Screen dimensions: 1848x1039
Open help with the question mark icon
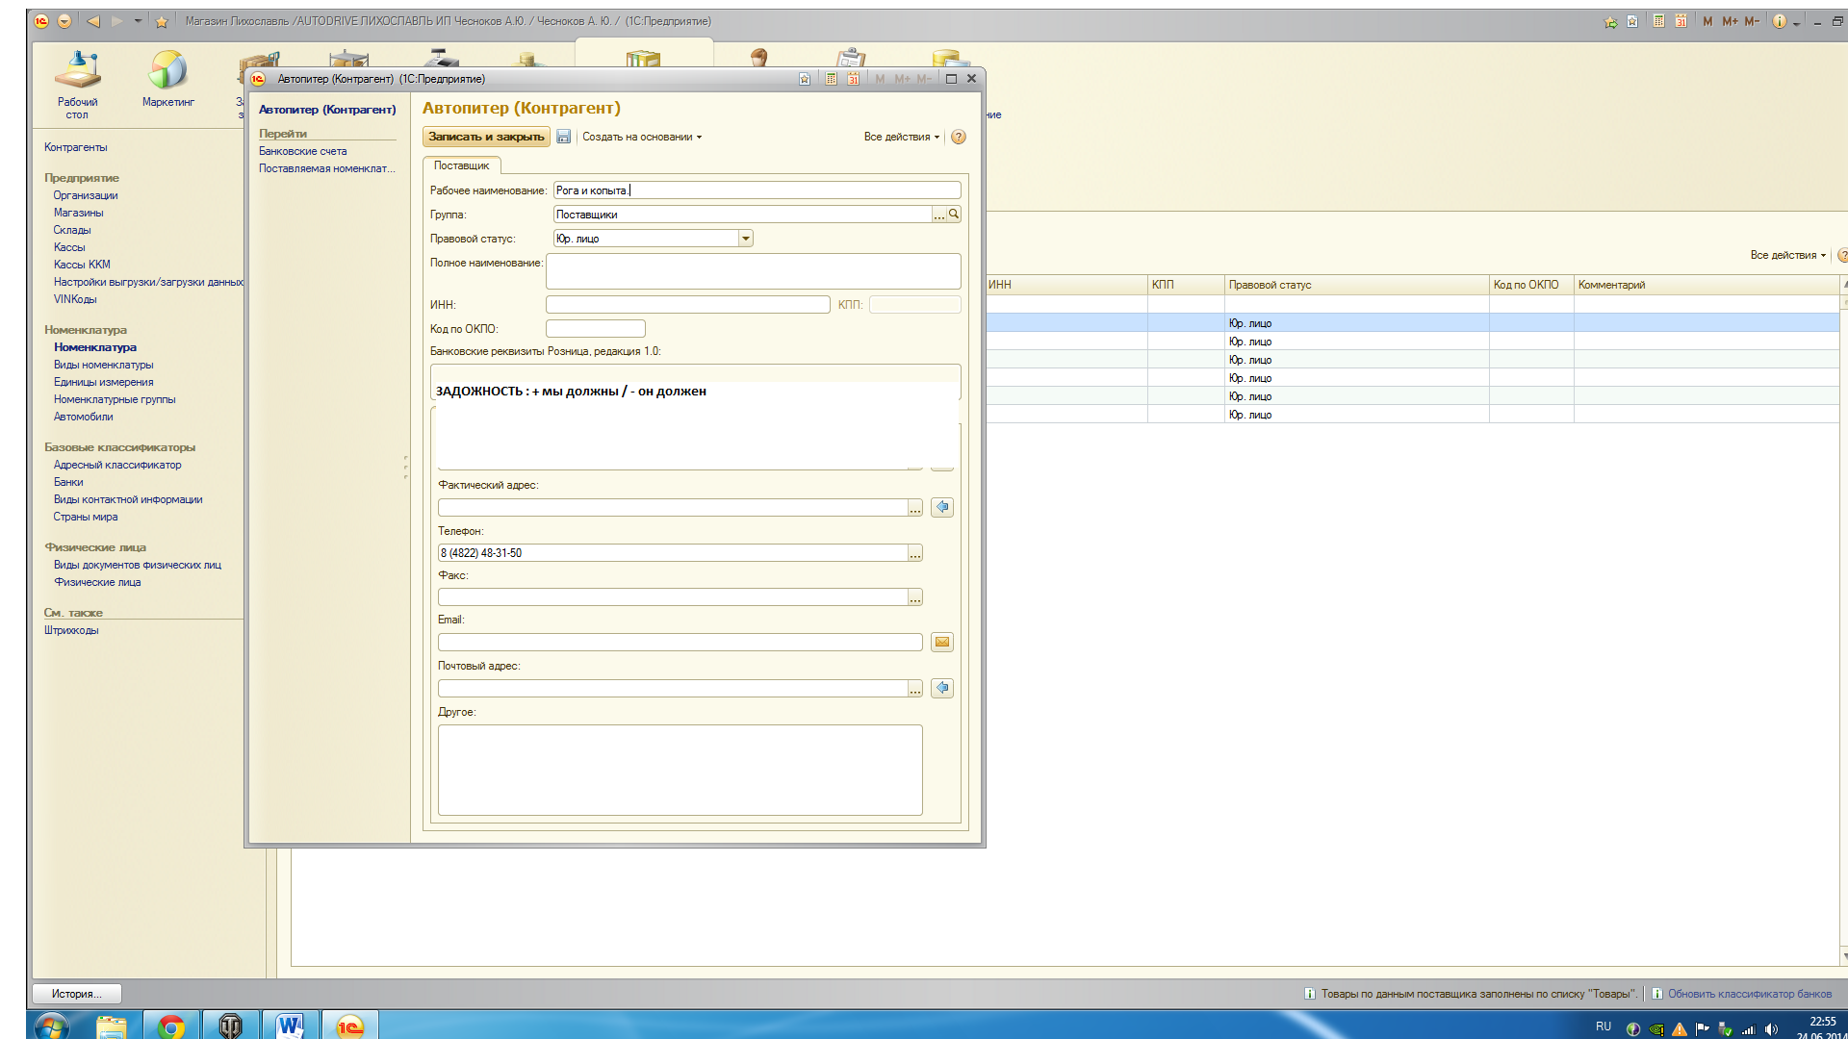(x=959, y=137)
